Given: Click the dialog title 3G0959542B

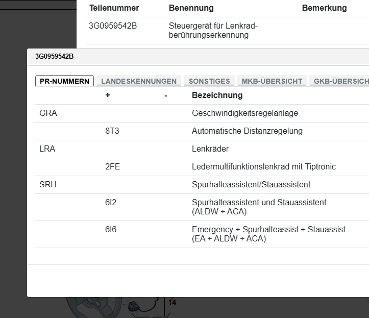Looking at the screenshot, I should click(x=54, y=56).
